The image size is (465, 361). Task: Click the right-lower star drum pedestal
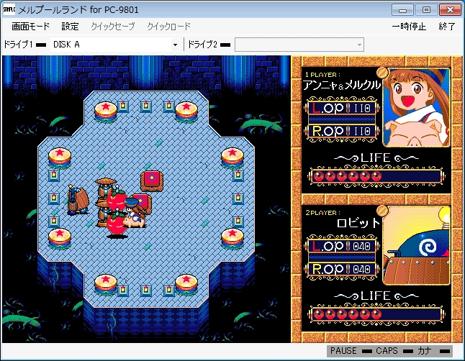pos(232,239)
